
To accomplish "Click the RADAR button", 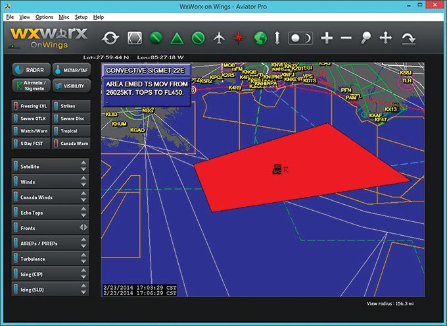I will tap(30, 70).
